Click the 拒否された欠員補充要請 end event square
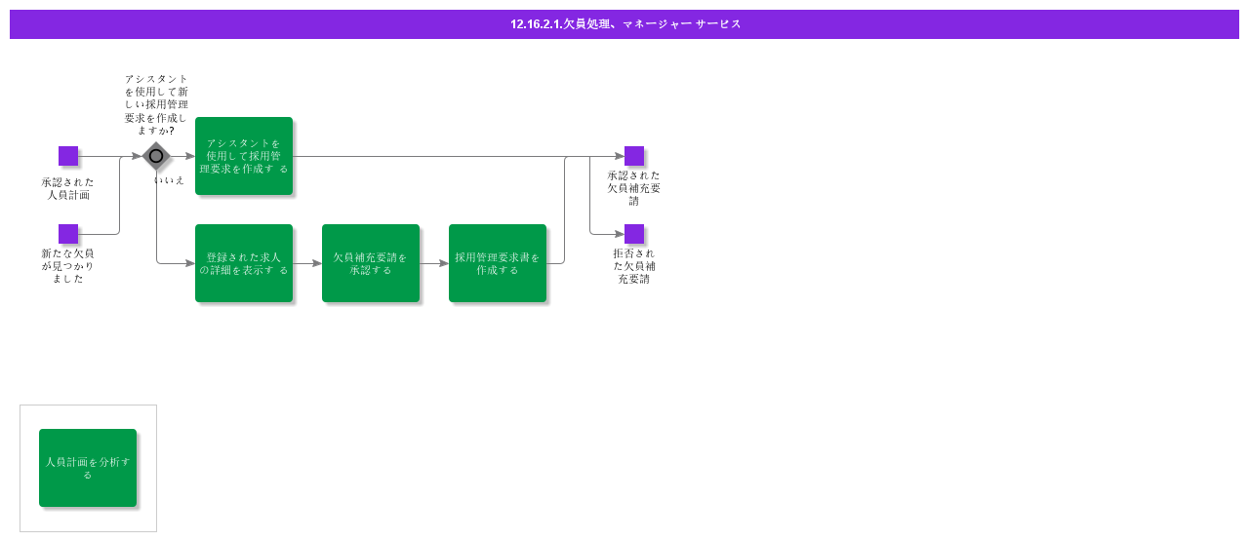Screen dimensions: 1249x541 [x=634, y=234]
